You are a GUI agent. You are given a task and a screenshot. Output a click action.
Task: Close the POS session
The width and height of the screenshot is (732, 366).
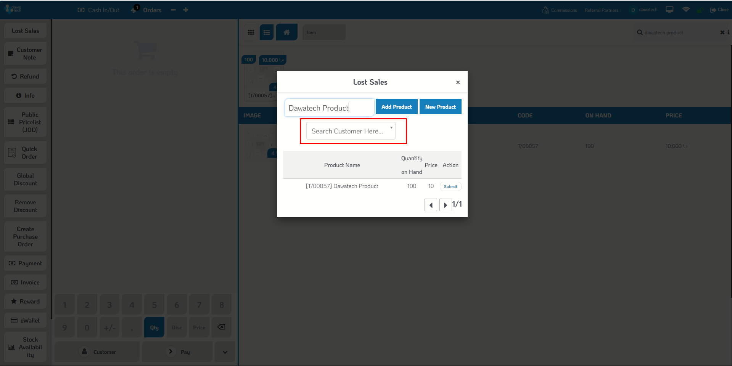coord(719,10)
